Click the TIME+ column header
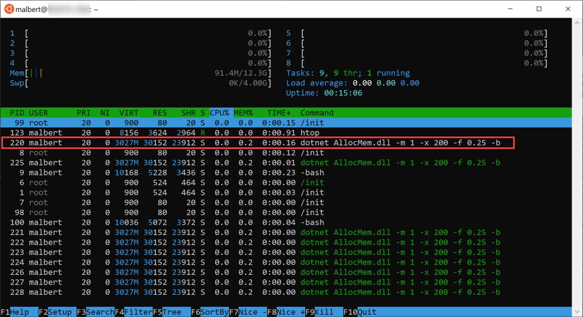 (x=278, y=113)
